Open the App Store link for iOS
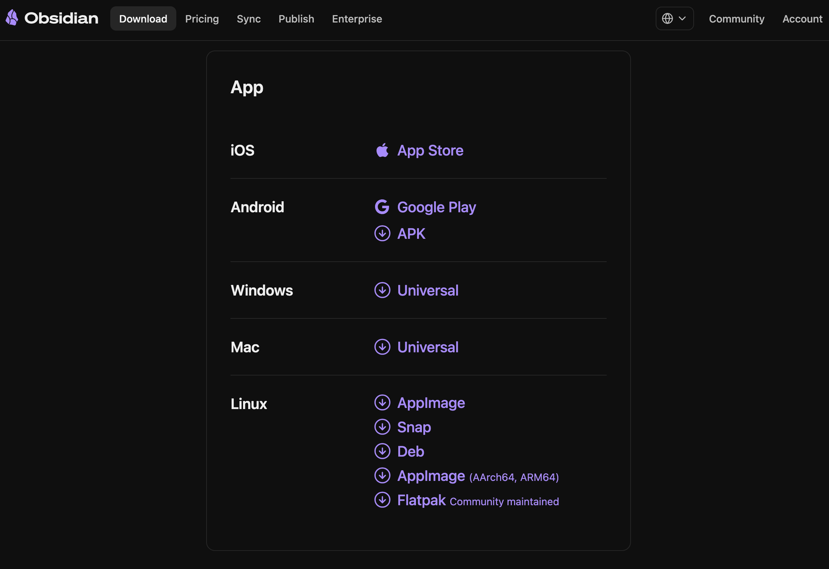 click(430, 150)
